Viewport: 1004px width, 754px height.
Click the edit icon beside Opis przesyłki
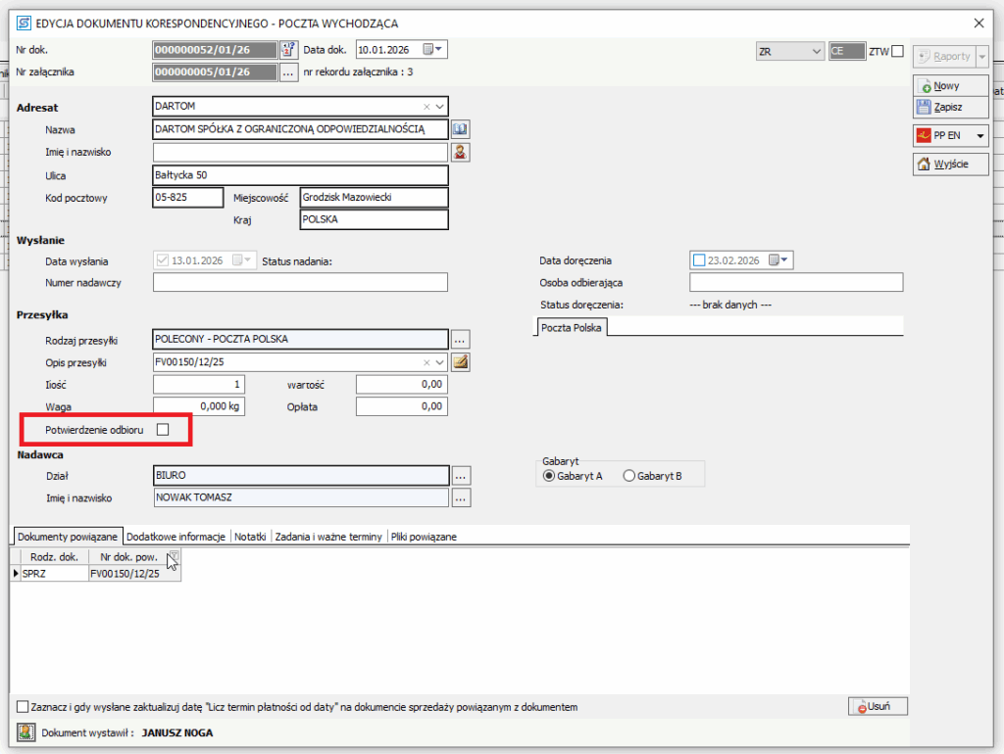click(x=461, y=362)
